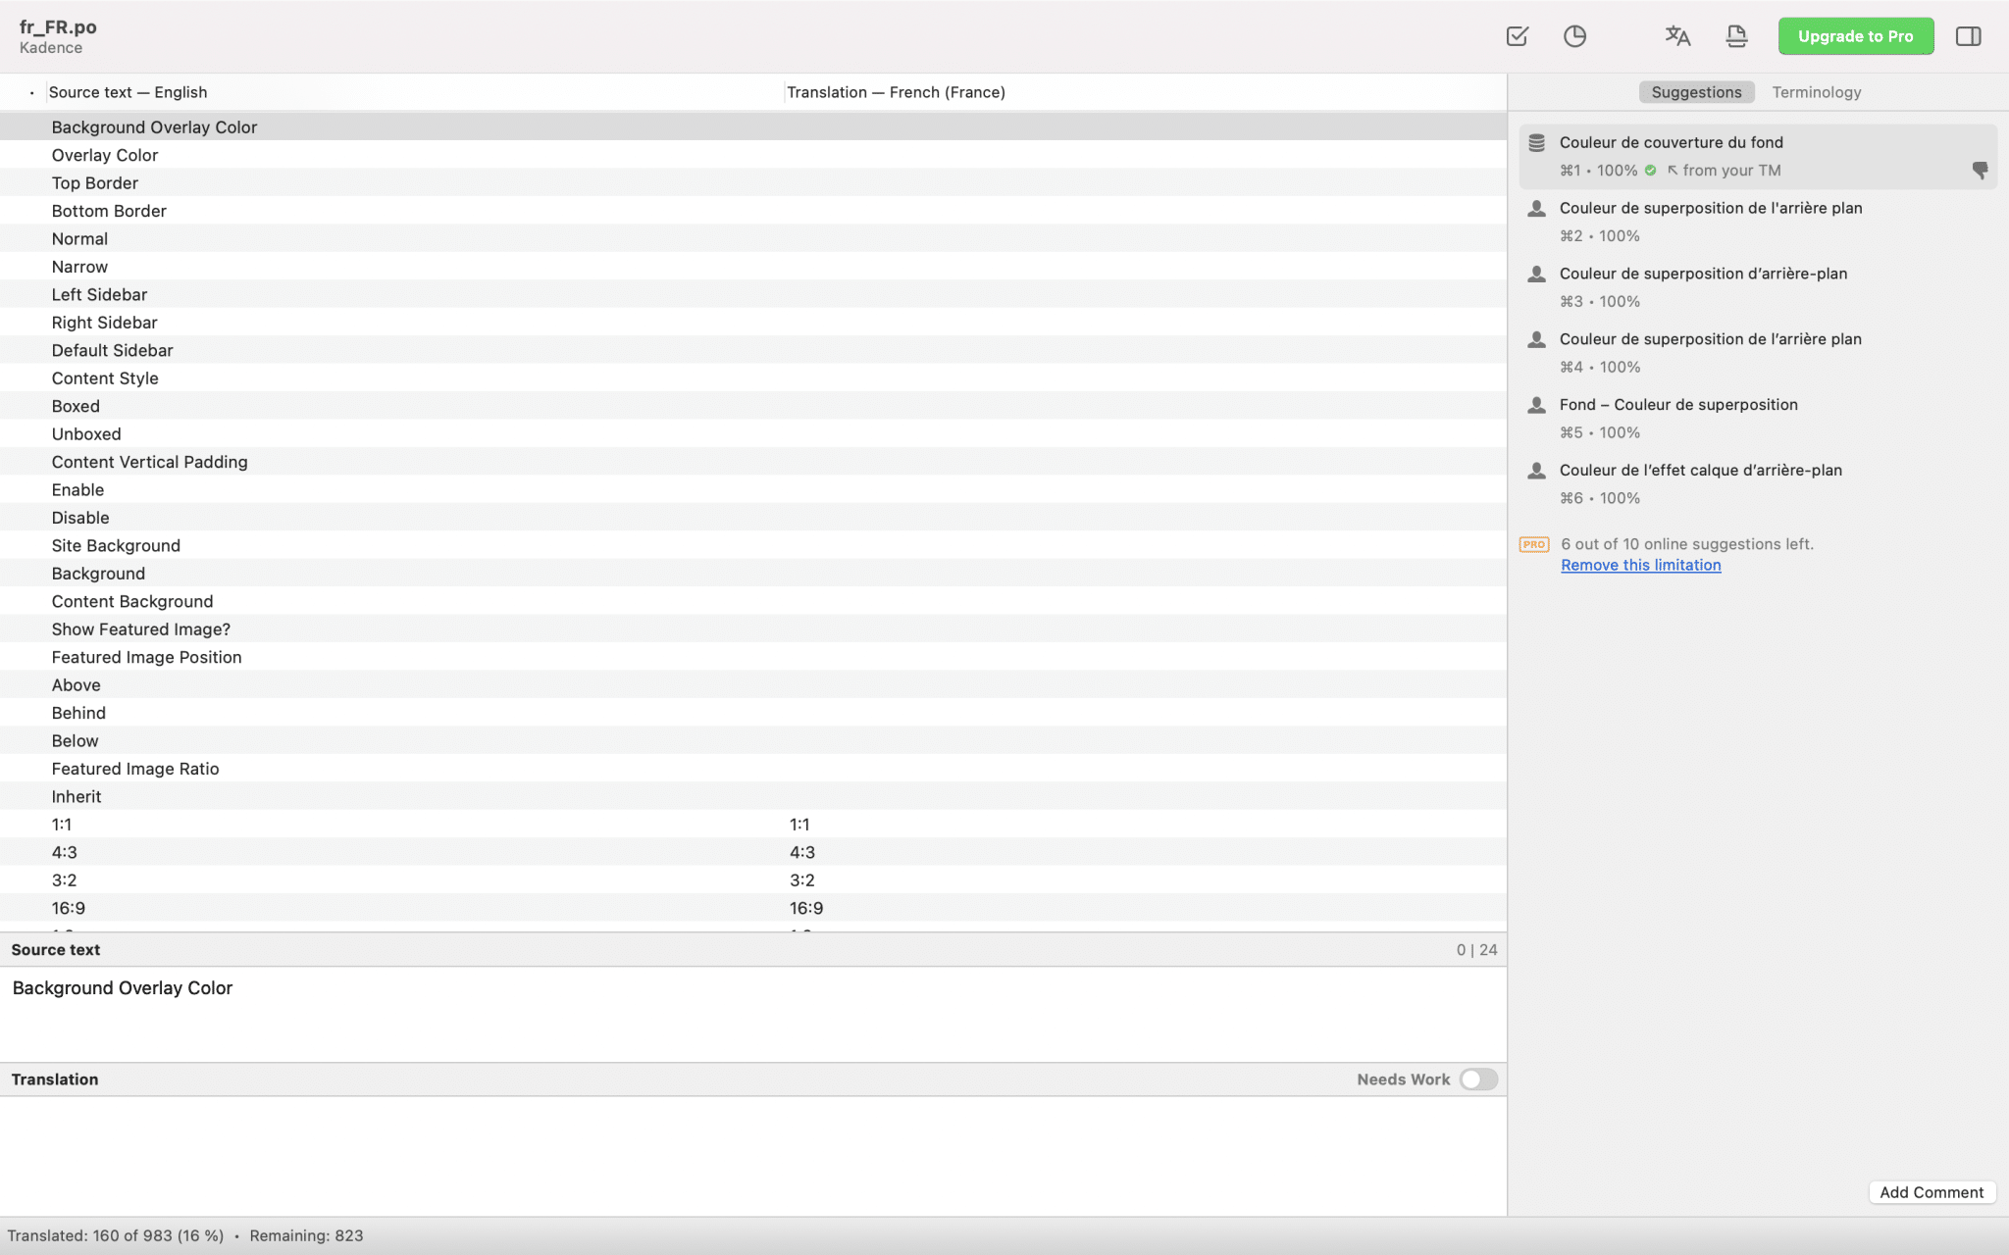Click Remove this limitation link
The image size is (2009, 1255).
[x=1640, y=563]
